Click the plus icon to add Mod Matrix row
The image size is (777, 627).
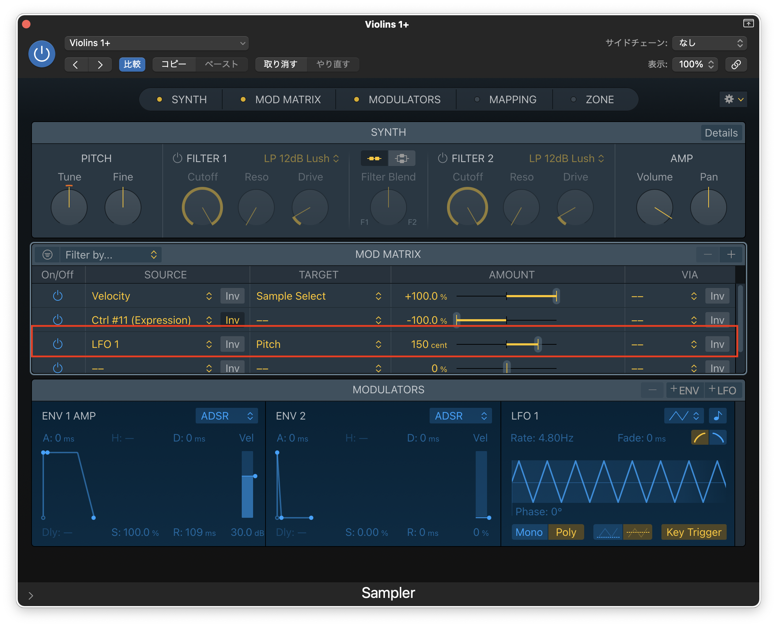[x=731, y=254]
